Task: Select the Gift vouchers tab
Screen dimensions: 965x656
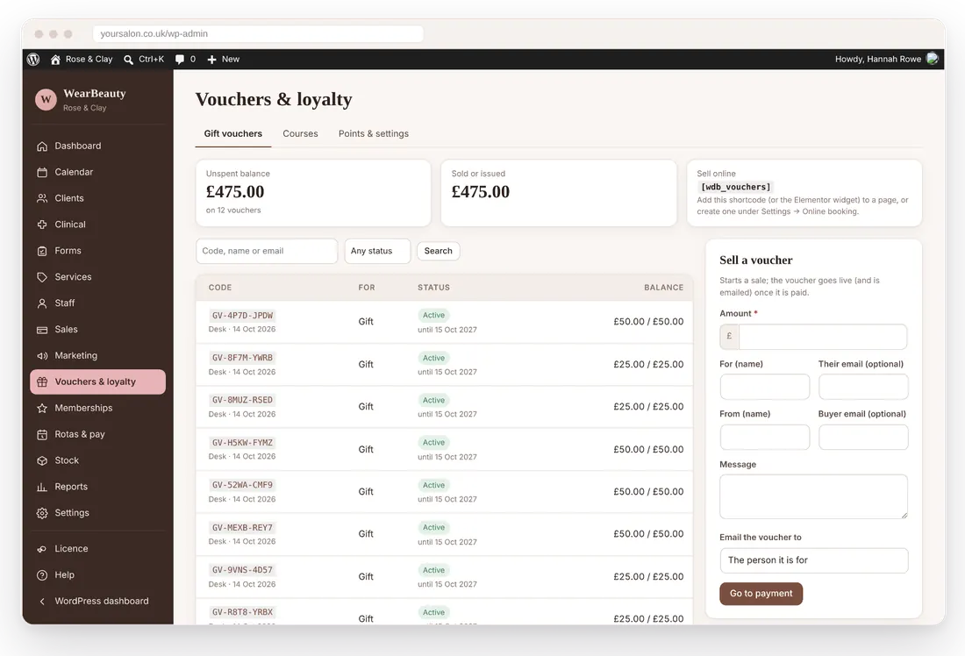Action: tap(233, 133)
